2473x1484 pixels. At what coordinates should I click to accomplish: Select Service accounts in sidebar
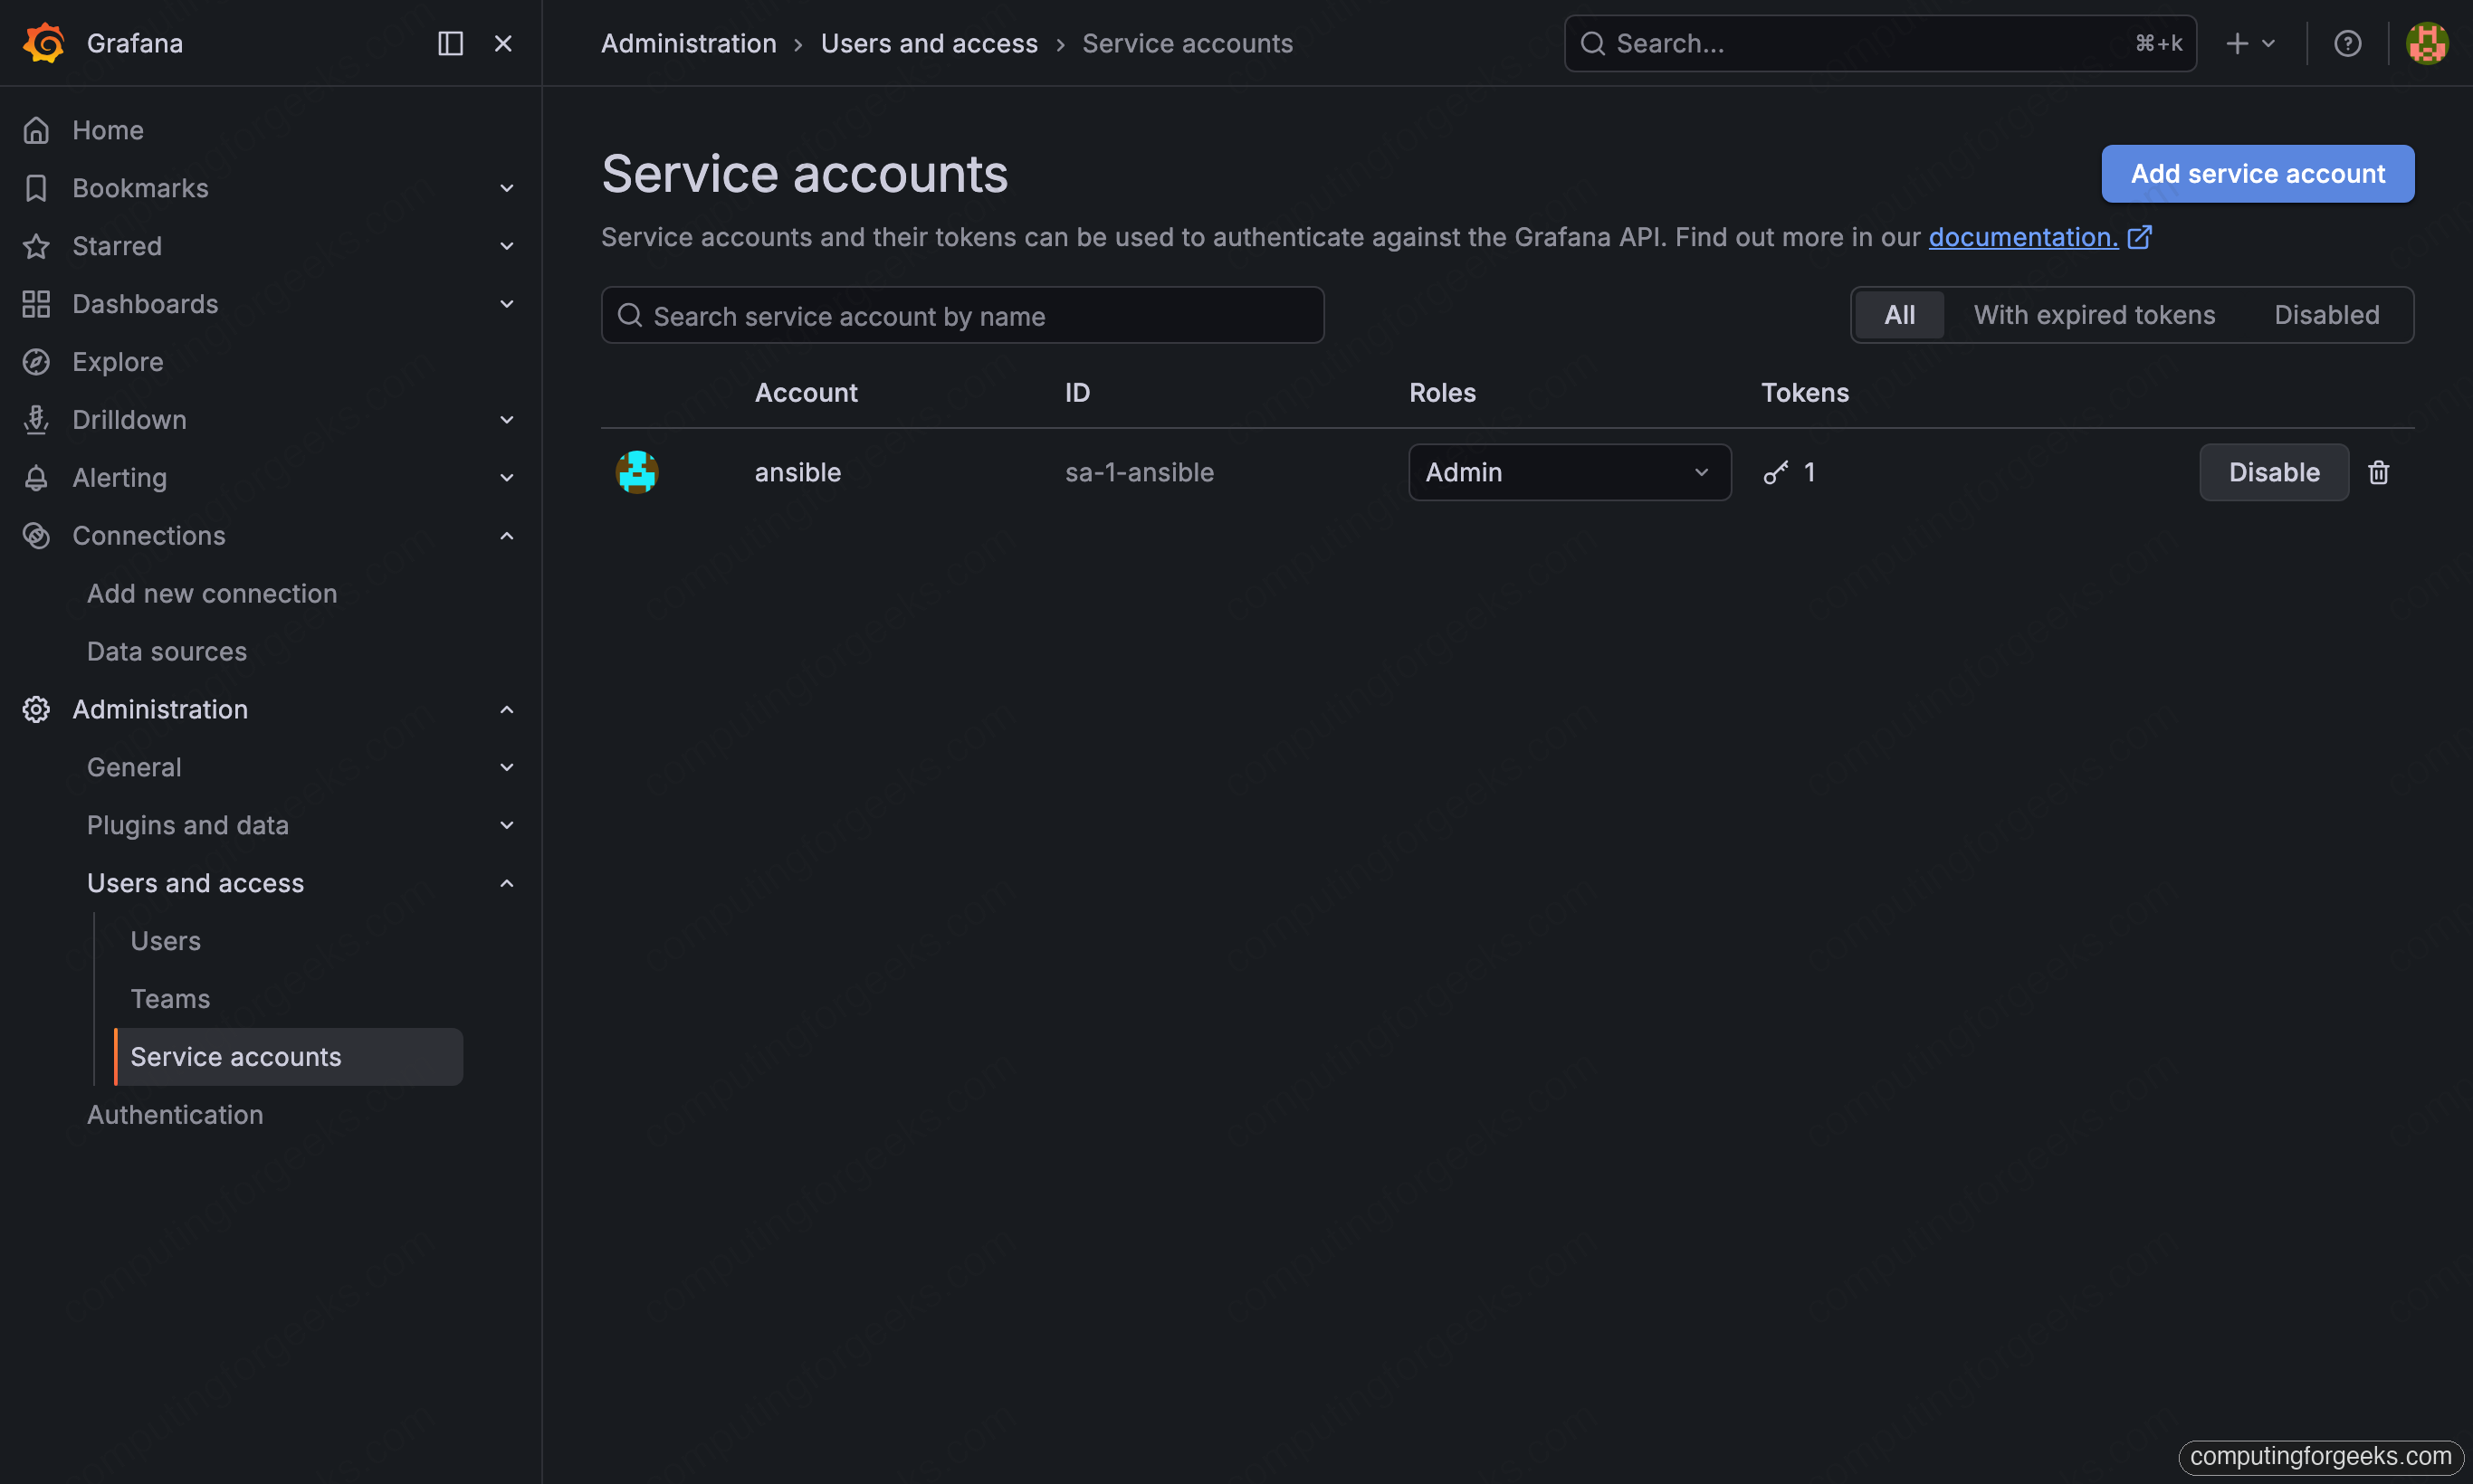click(288, 1057)
